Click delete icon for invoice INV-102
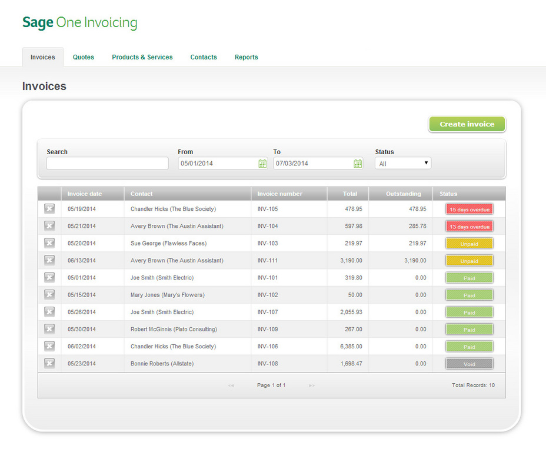 pyautogui.click(x=49, y=295)
